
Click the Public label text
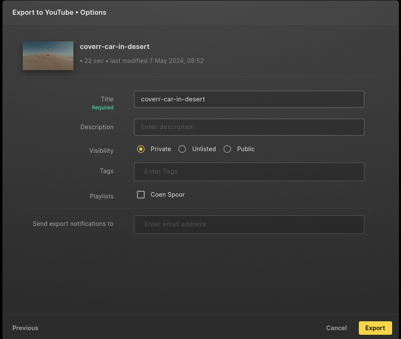click(246, 149)
